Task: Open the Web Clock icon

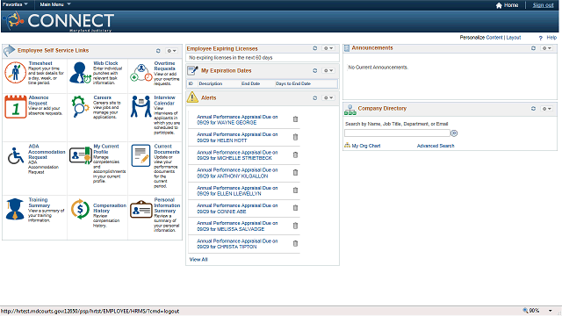Action: pos(80,73)
